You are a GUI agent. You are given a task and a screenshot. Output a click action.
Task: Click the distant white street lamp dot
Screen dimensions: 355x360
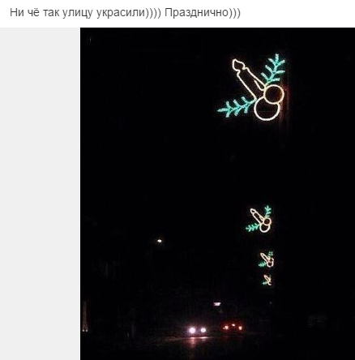[x=160, y=241]
